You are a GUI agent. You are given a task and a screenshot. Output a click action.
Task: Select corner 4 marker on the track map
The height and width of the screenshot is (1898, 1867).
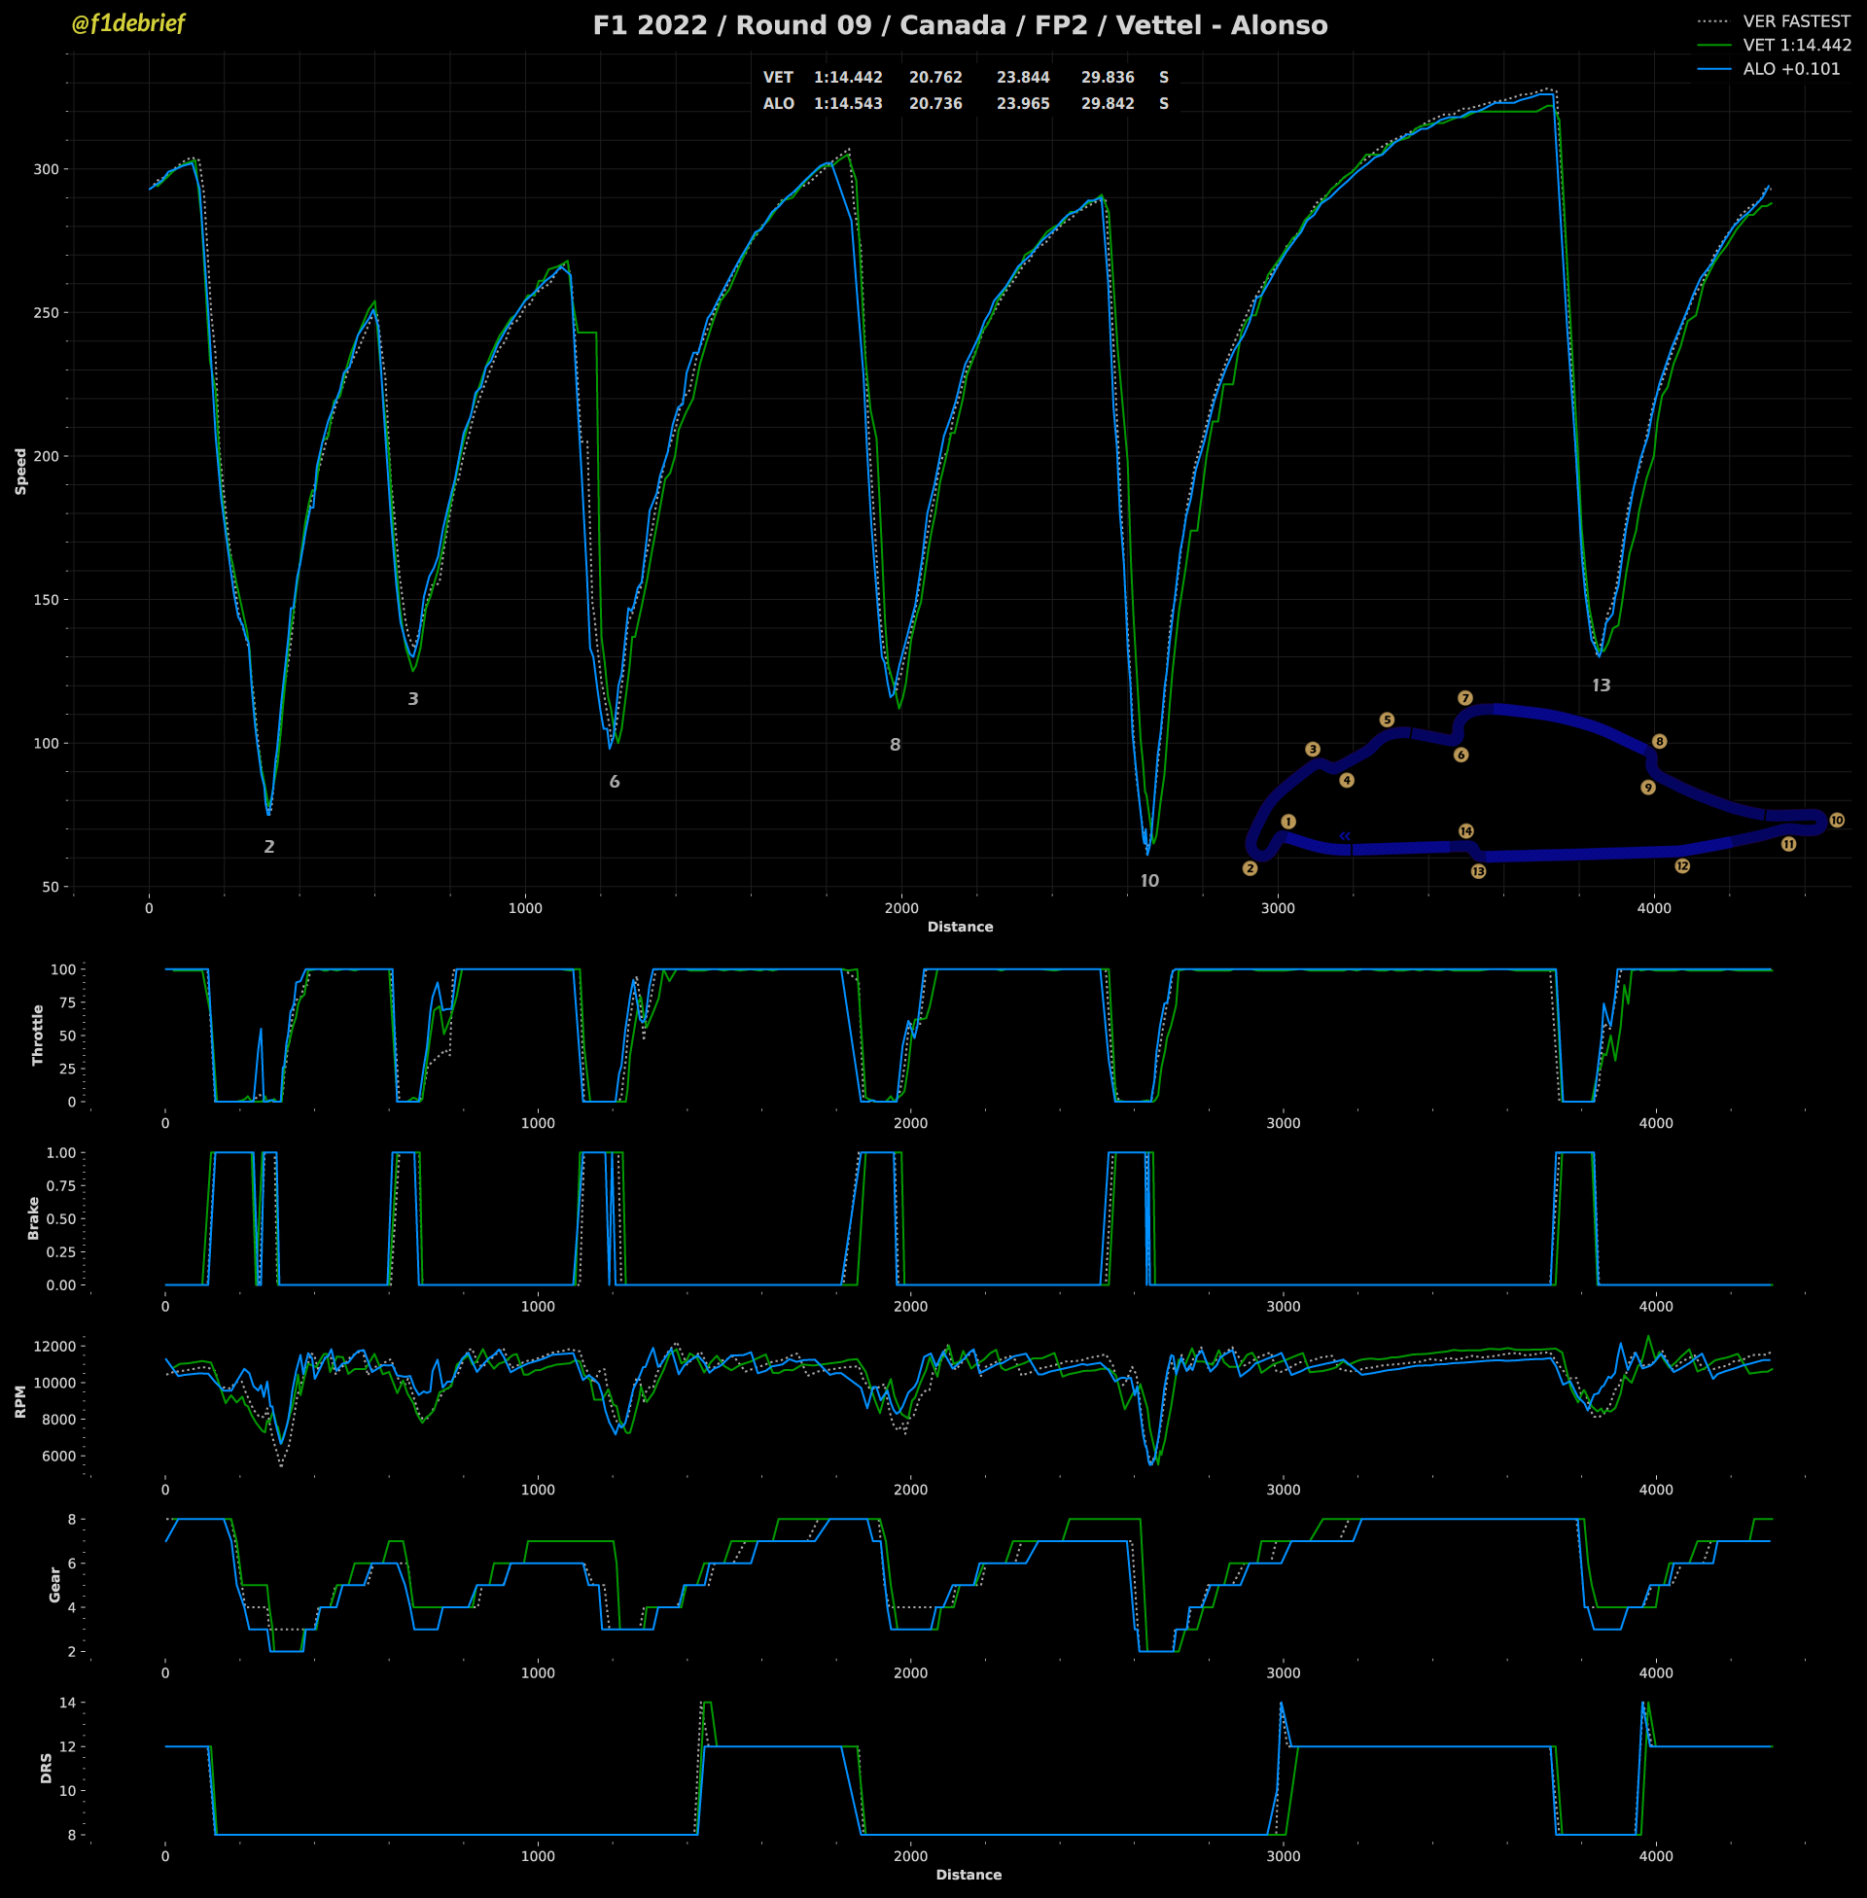coord(1347,781)
